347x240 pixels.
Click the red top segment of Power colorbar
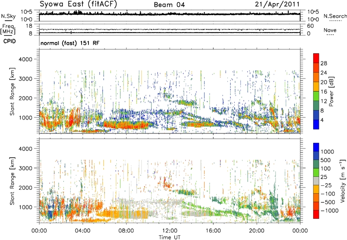316,58
